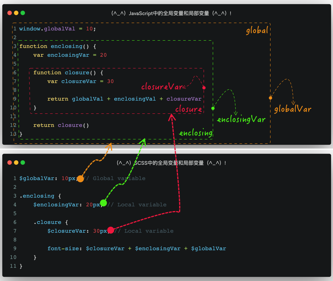This screenshot has width=333, height=281.
Task: Click the '// Global variable' comment
Action: click(115, 178)
